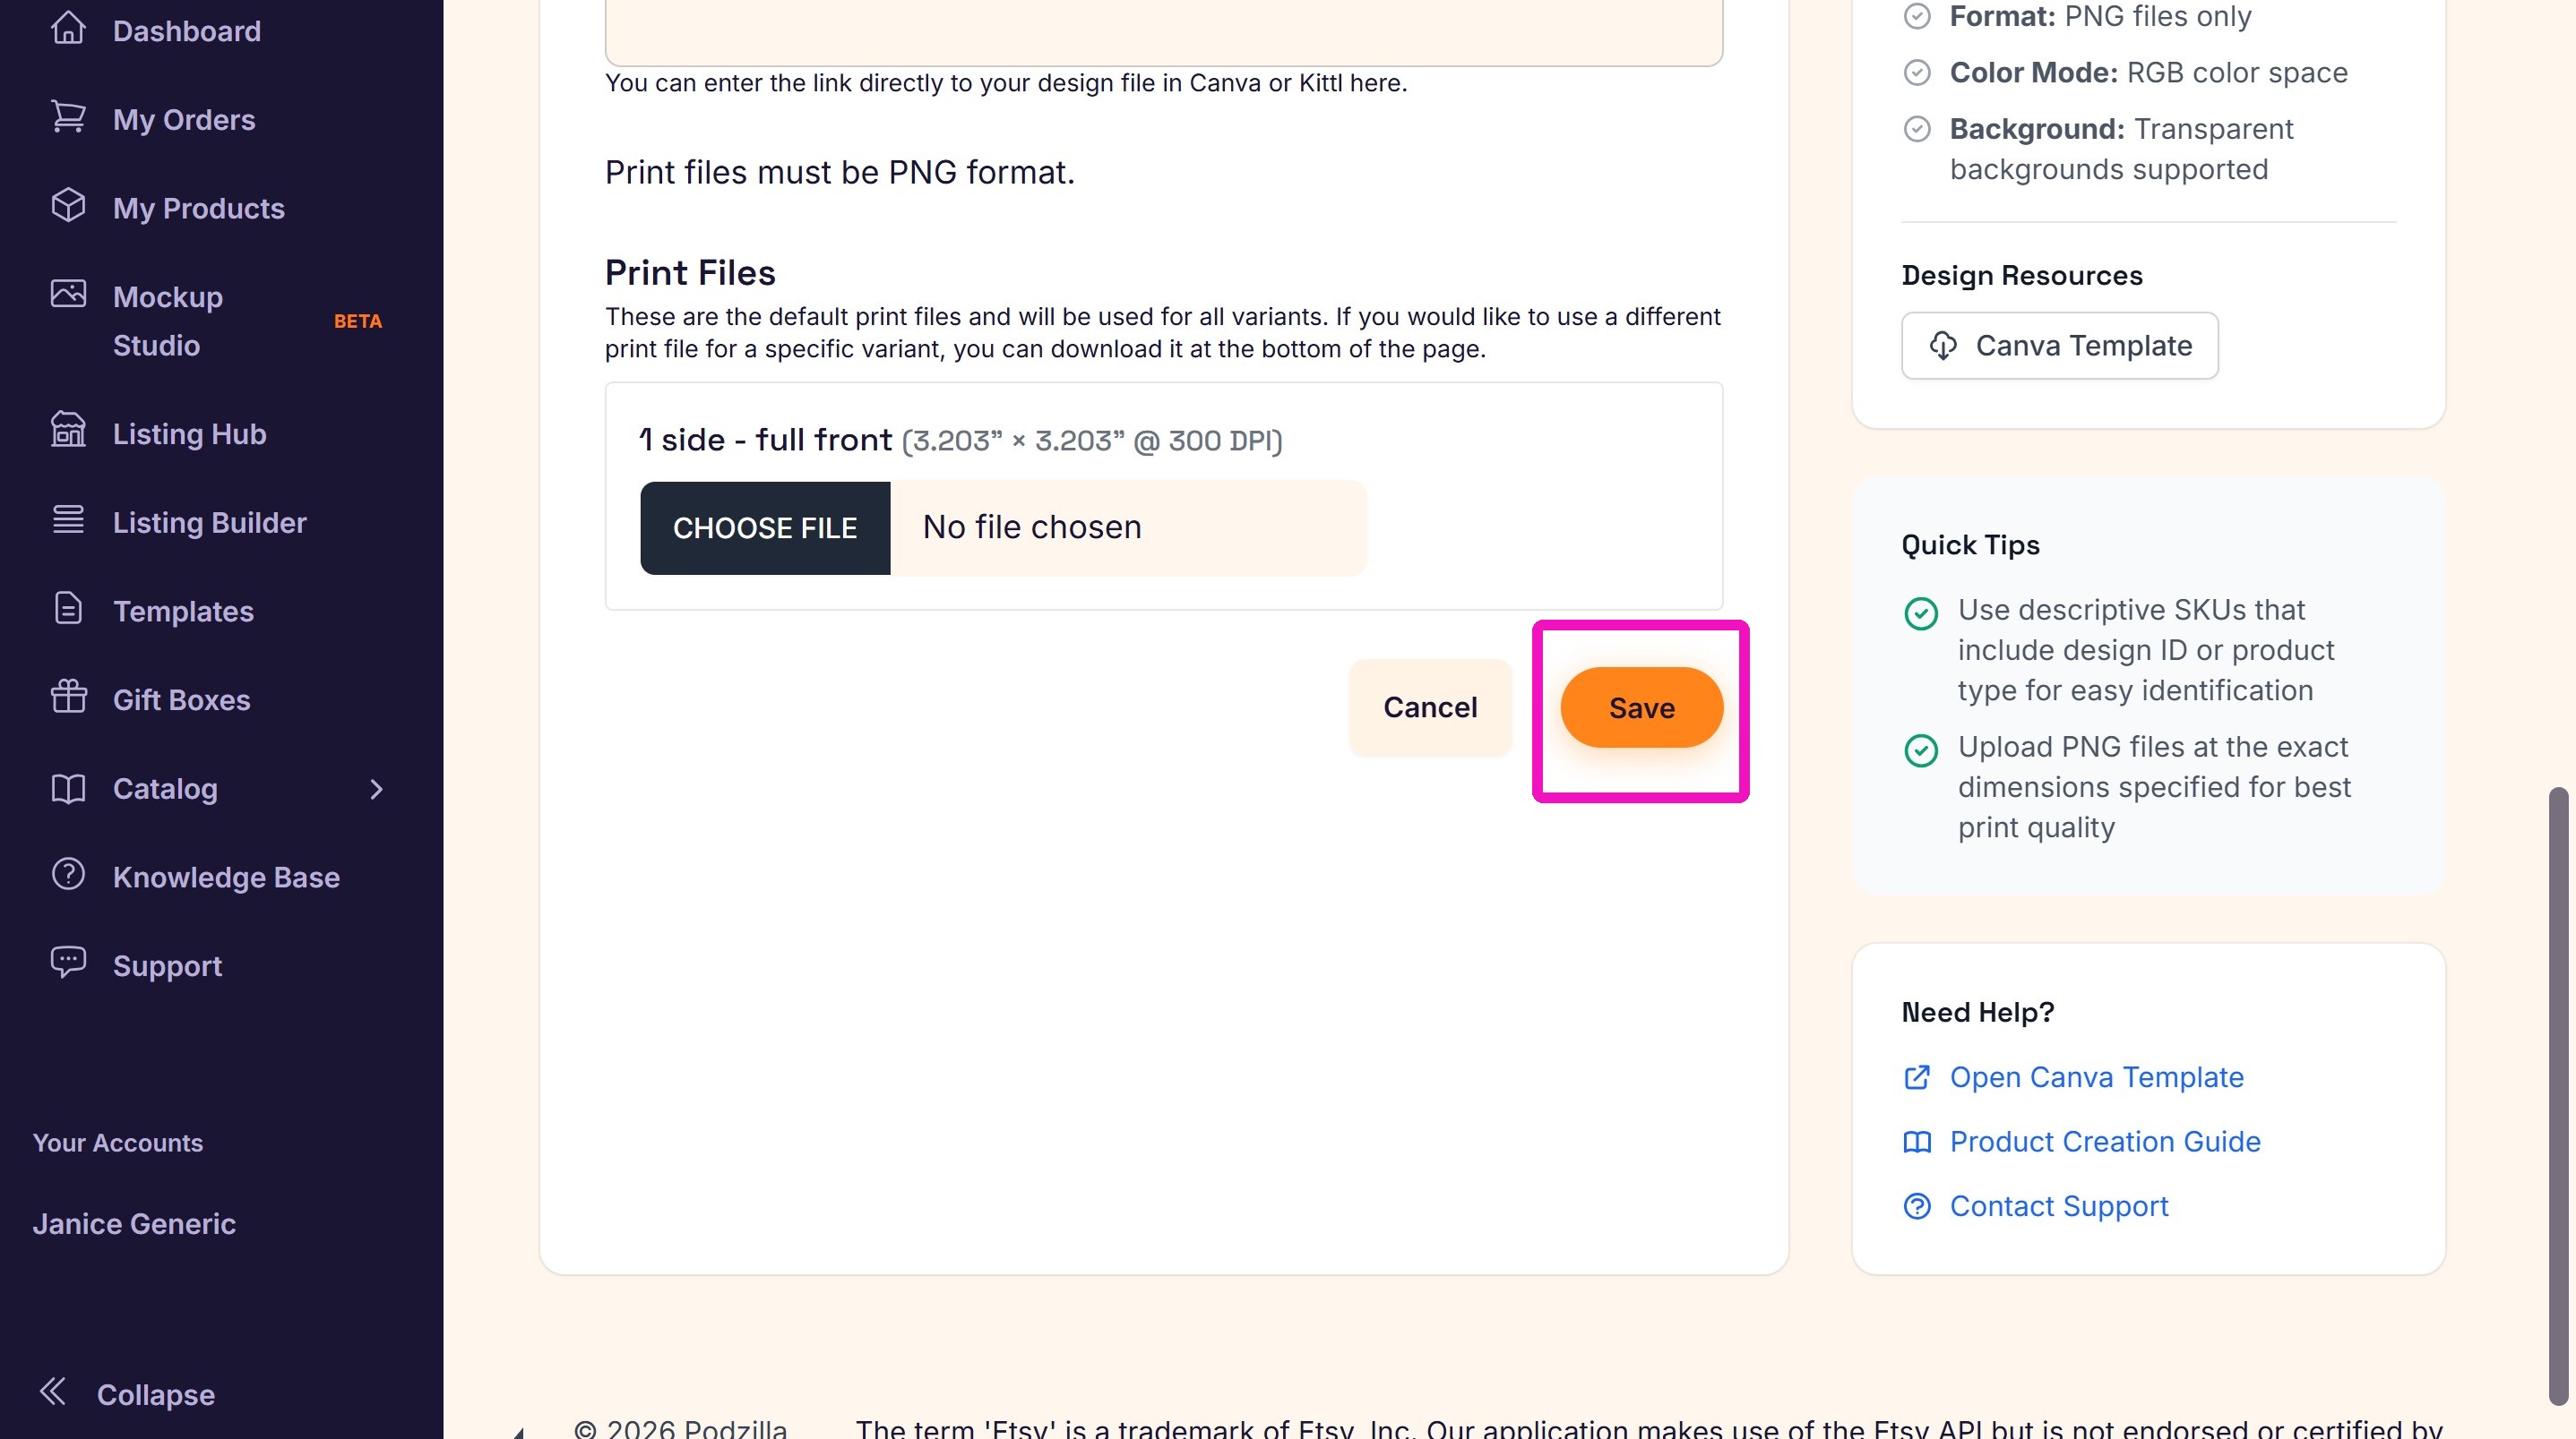Click the Save button
Screen dimensions: 2576x1439
[x=1641, y=708]
